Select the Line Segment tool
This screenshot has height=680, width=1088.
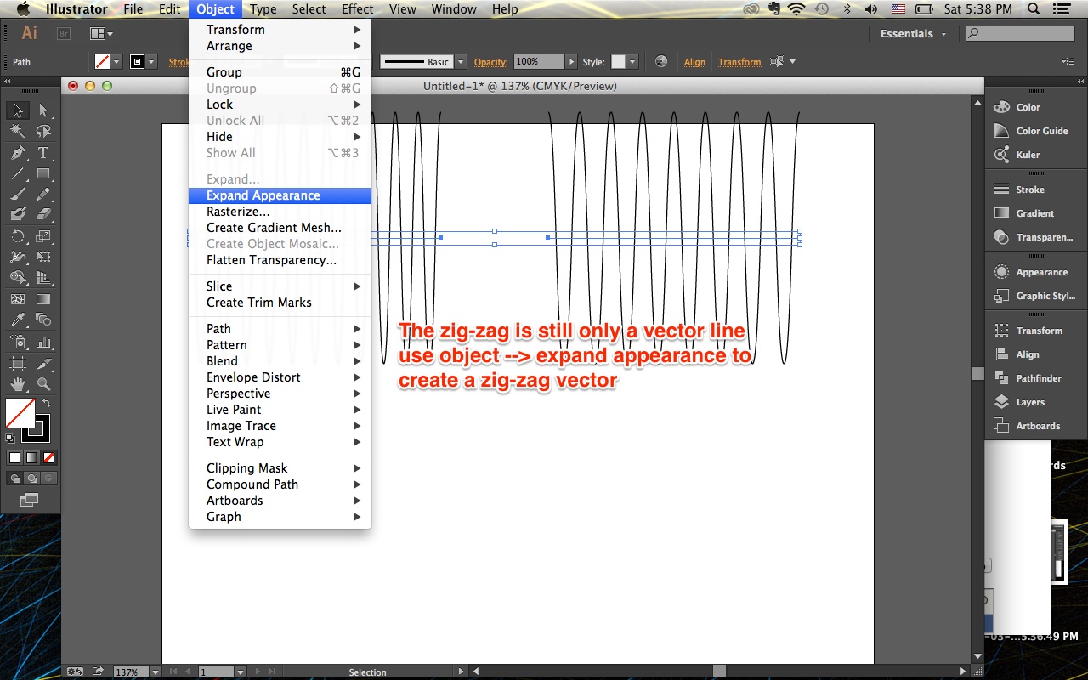[17, 173]
